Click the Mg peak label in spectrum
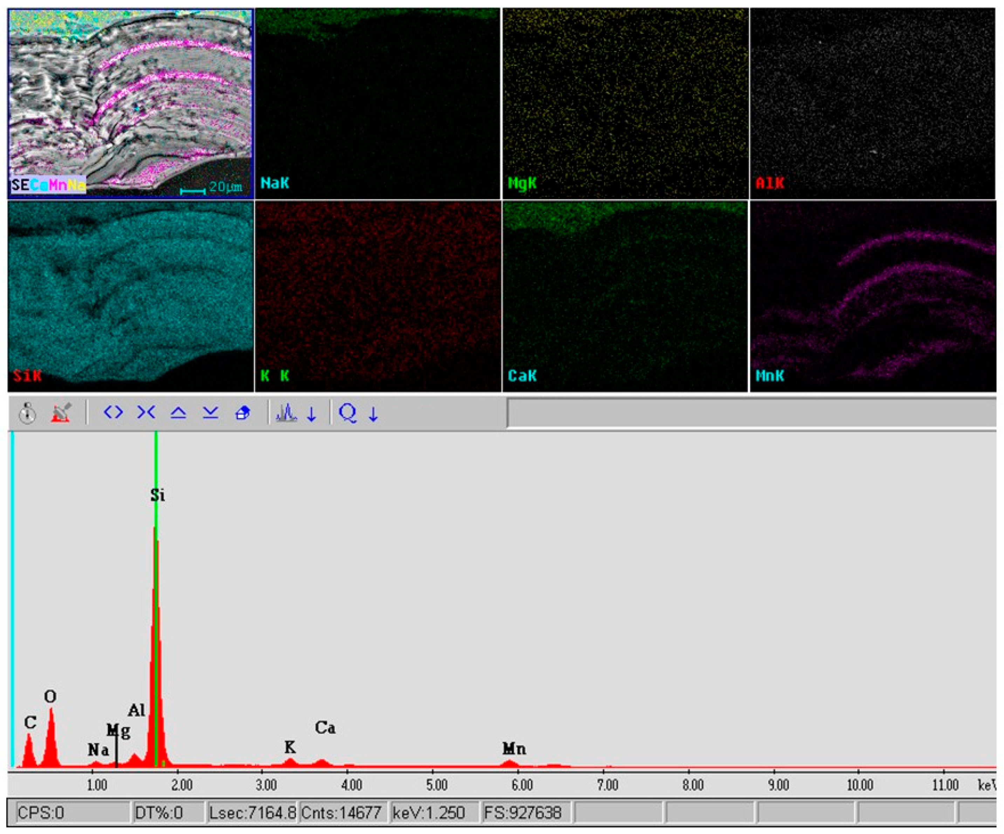This screenshot has height=834, width=1004. (118, 731)
